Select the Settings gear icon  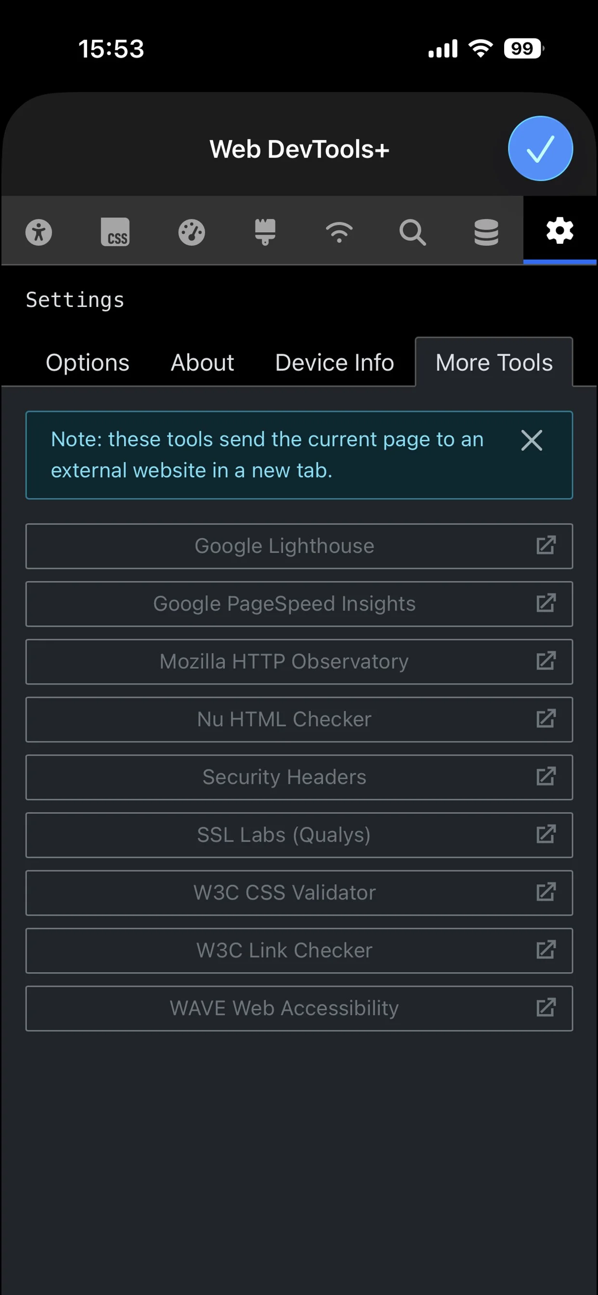pyautogui.click(x=559, y=232)
